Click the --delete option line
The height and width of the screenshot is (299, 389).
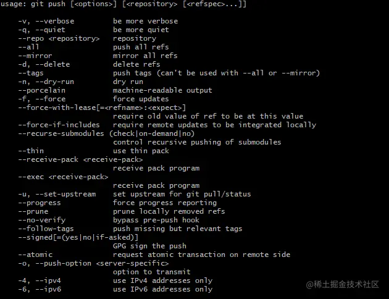[89, 64]
